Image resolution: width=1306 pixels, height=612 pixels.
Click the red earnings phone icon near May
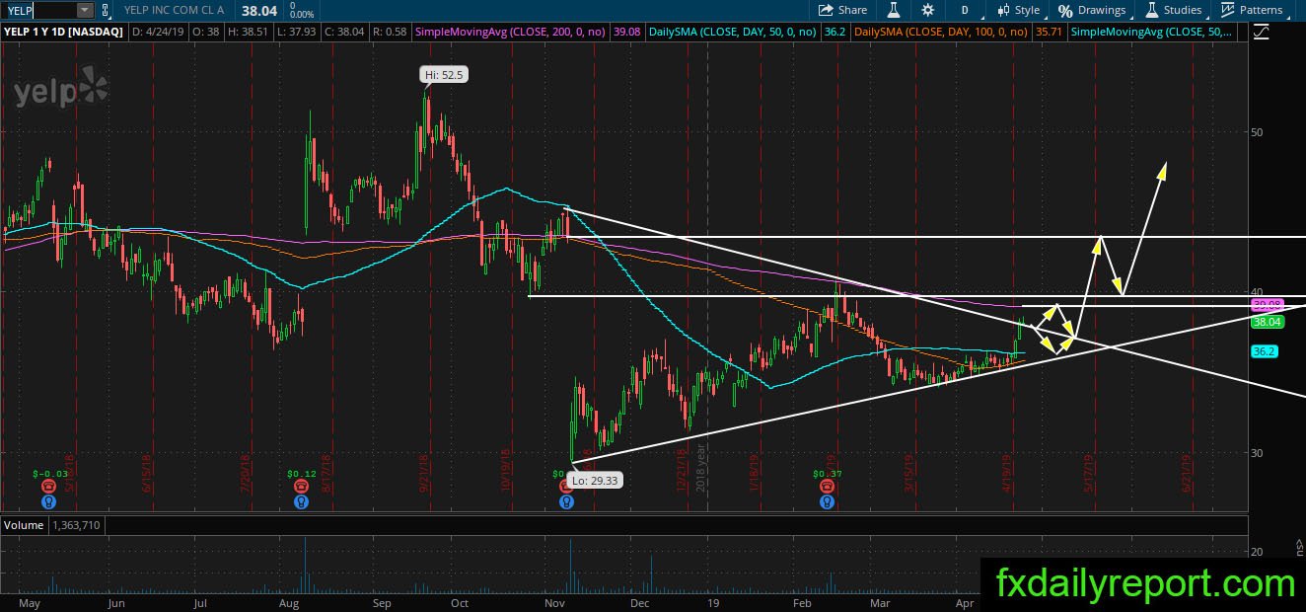(48, 487)
